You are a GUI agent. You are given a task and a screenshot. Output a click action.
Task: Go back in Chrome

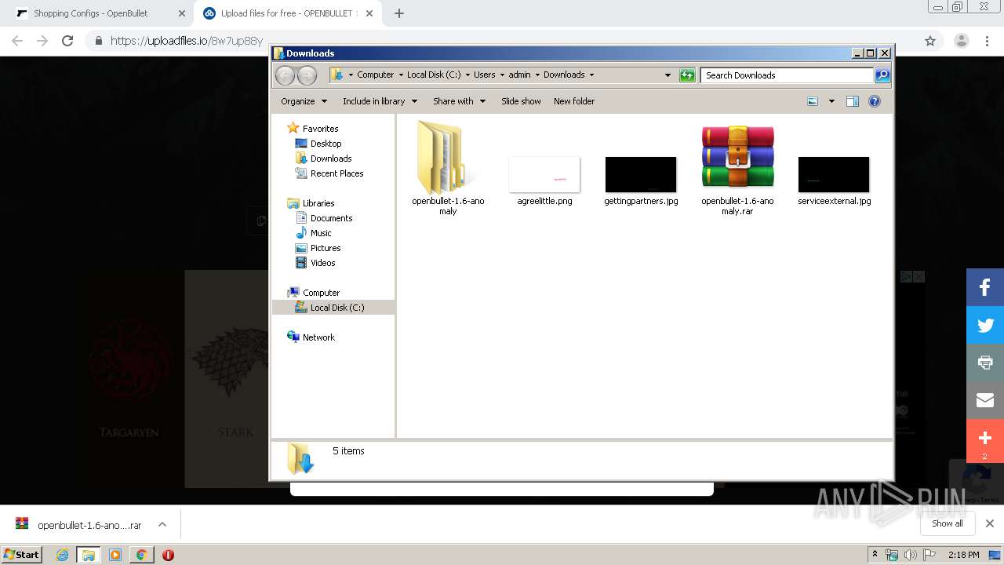[17, 41]
